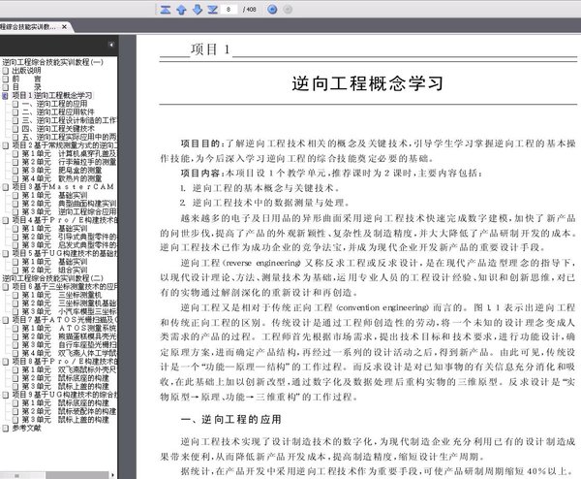The width and height of the screenshot is (581, 479).
Task: Go to the previous page arrow
Action: [181, 10]
